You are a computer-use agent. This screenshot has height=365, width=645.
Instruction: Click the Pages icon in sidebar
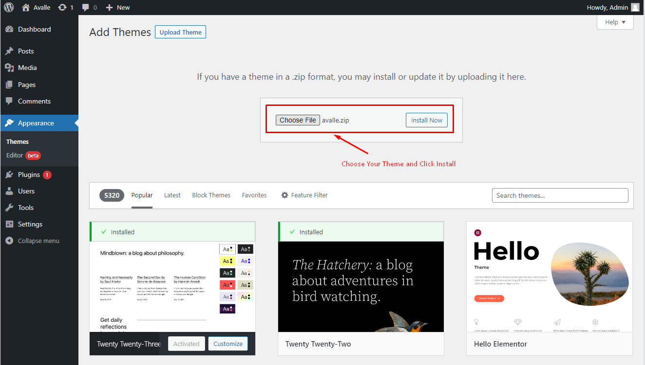(x=9, y=85)
